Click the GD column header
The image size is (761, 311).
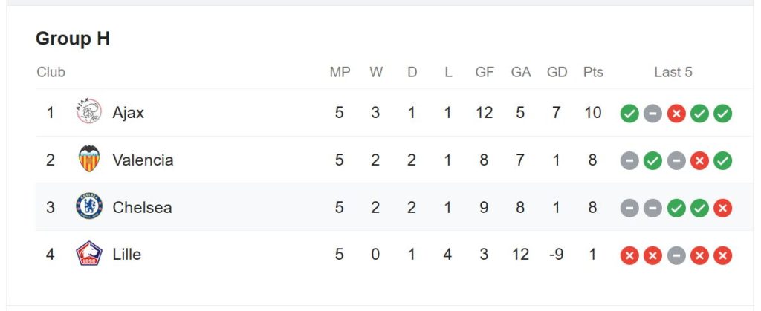557,72
